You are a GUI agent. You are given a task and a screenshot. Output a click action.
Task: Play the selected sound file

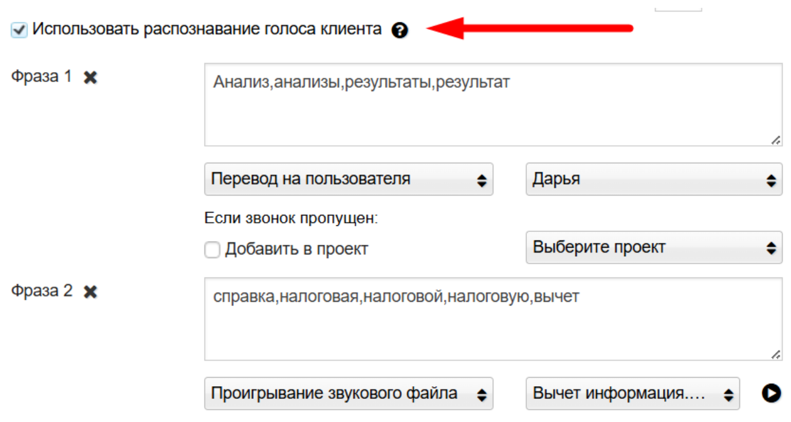tap(771, 393)
